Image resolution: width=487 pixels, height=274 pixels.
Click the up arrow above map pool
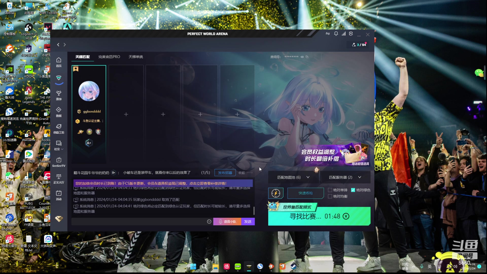(316, 170)
